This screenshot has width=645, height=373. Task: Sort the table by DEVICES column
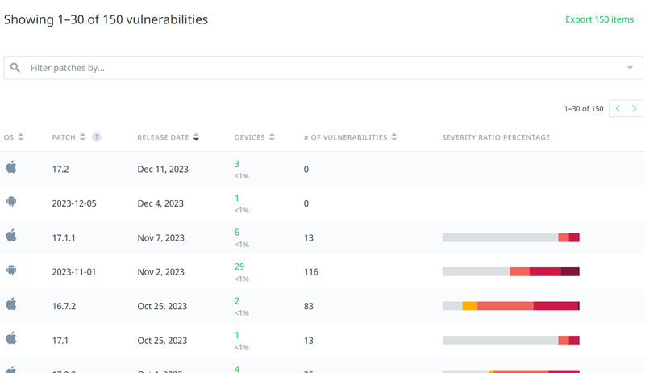(254, 137)
